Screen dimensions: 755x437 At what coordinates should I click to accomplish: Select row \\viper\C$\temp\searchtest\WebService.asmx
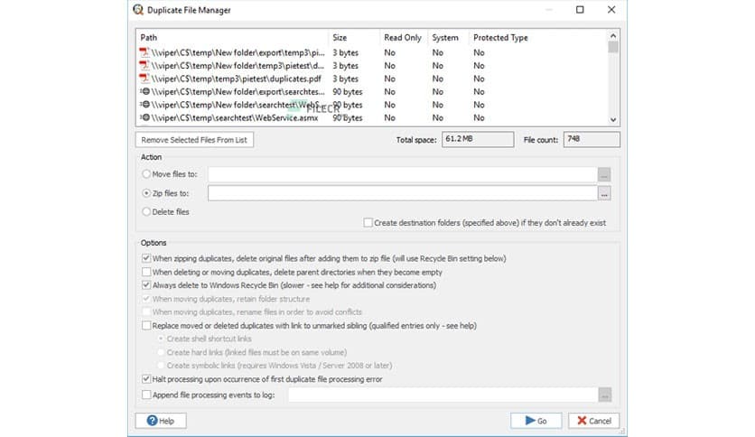point(372,117)
